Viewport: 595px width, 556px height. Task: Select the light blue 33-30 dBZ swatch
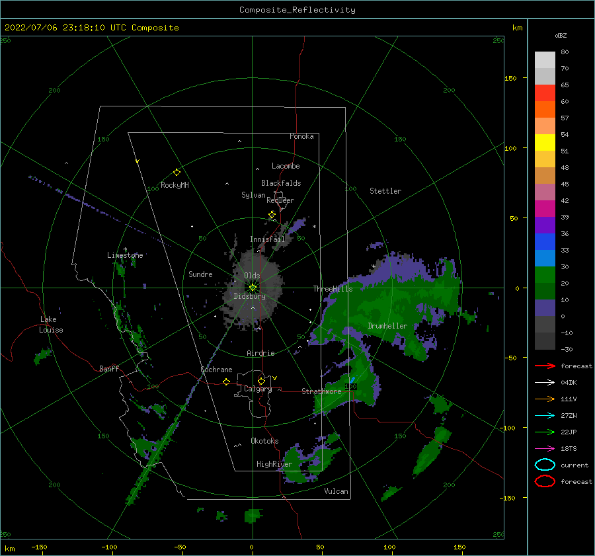click(545, 258)
